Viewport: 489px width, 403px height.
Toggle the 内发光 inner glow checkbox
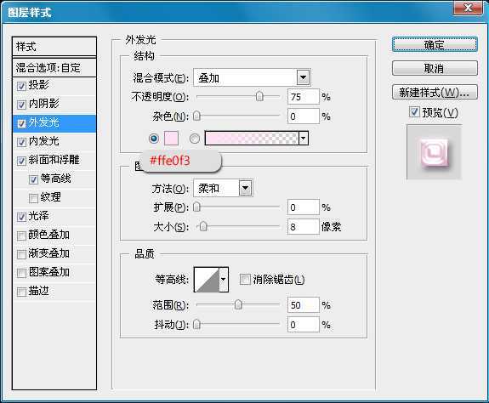coord(21,142)
